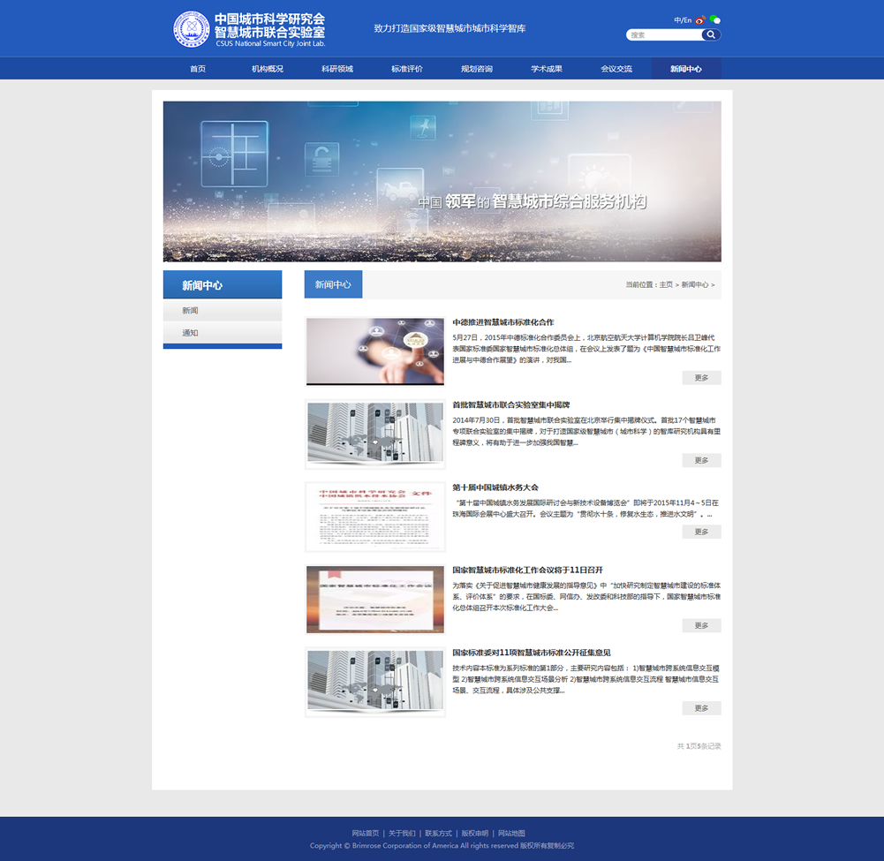
Task: Click 主页 in the breadcrumb
Action: click(666, 285)
